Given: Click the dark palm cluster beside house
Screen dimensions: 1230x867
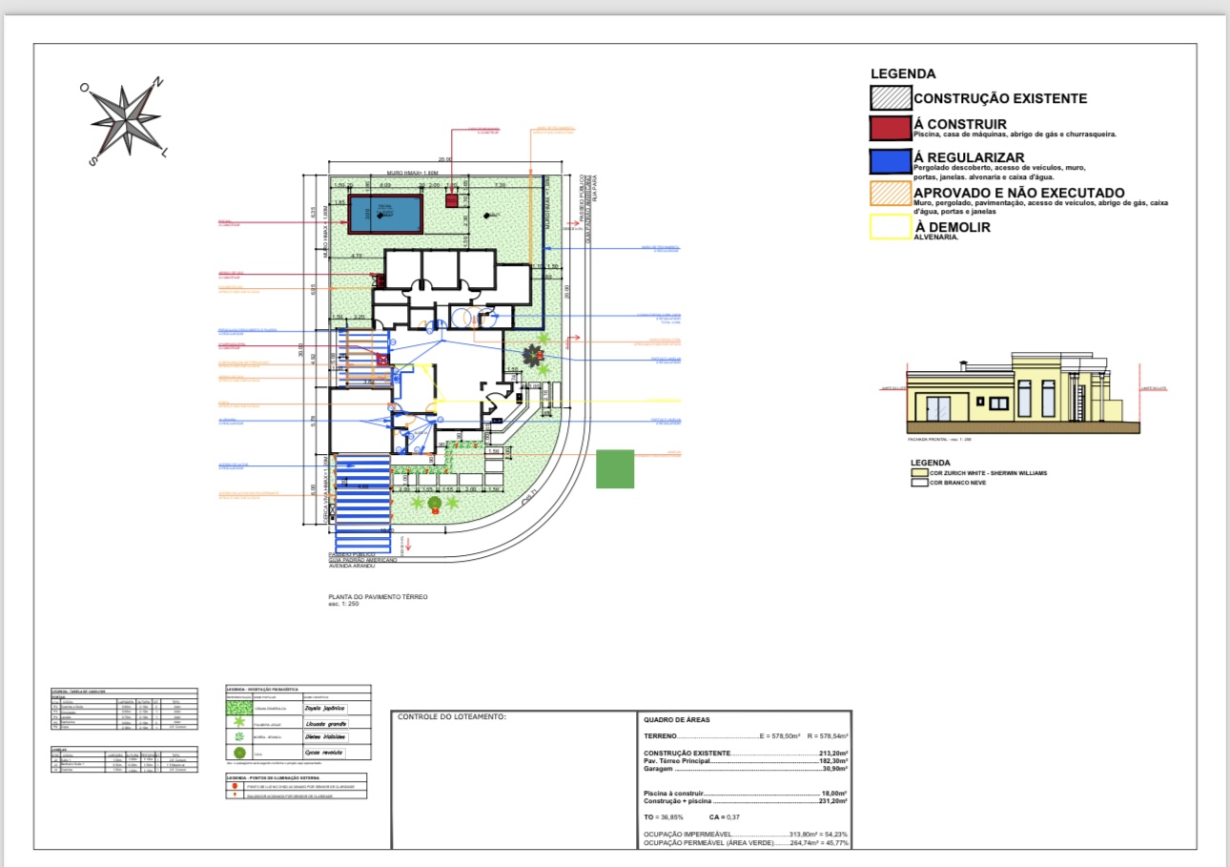Looking at the screenshot, I should tap(531, 355).
